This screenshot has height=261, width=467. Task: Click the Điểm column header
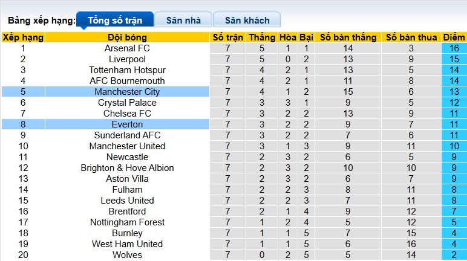point(454,37)
